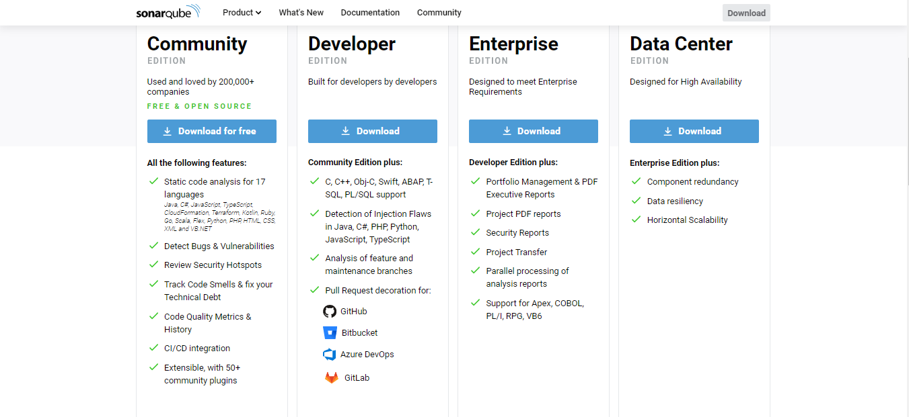The image size is (909, 417).
Task: Click the checkmark beside Parallel processing
Action: (x=475, y=271)
